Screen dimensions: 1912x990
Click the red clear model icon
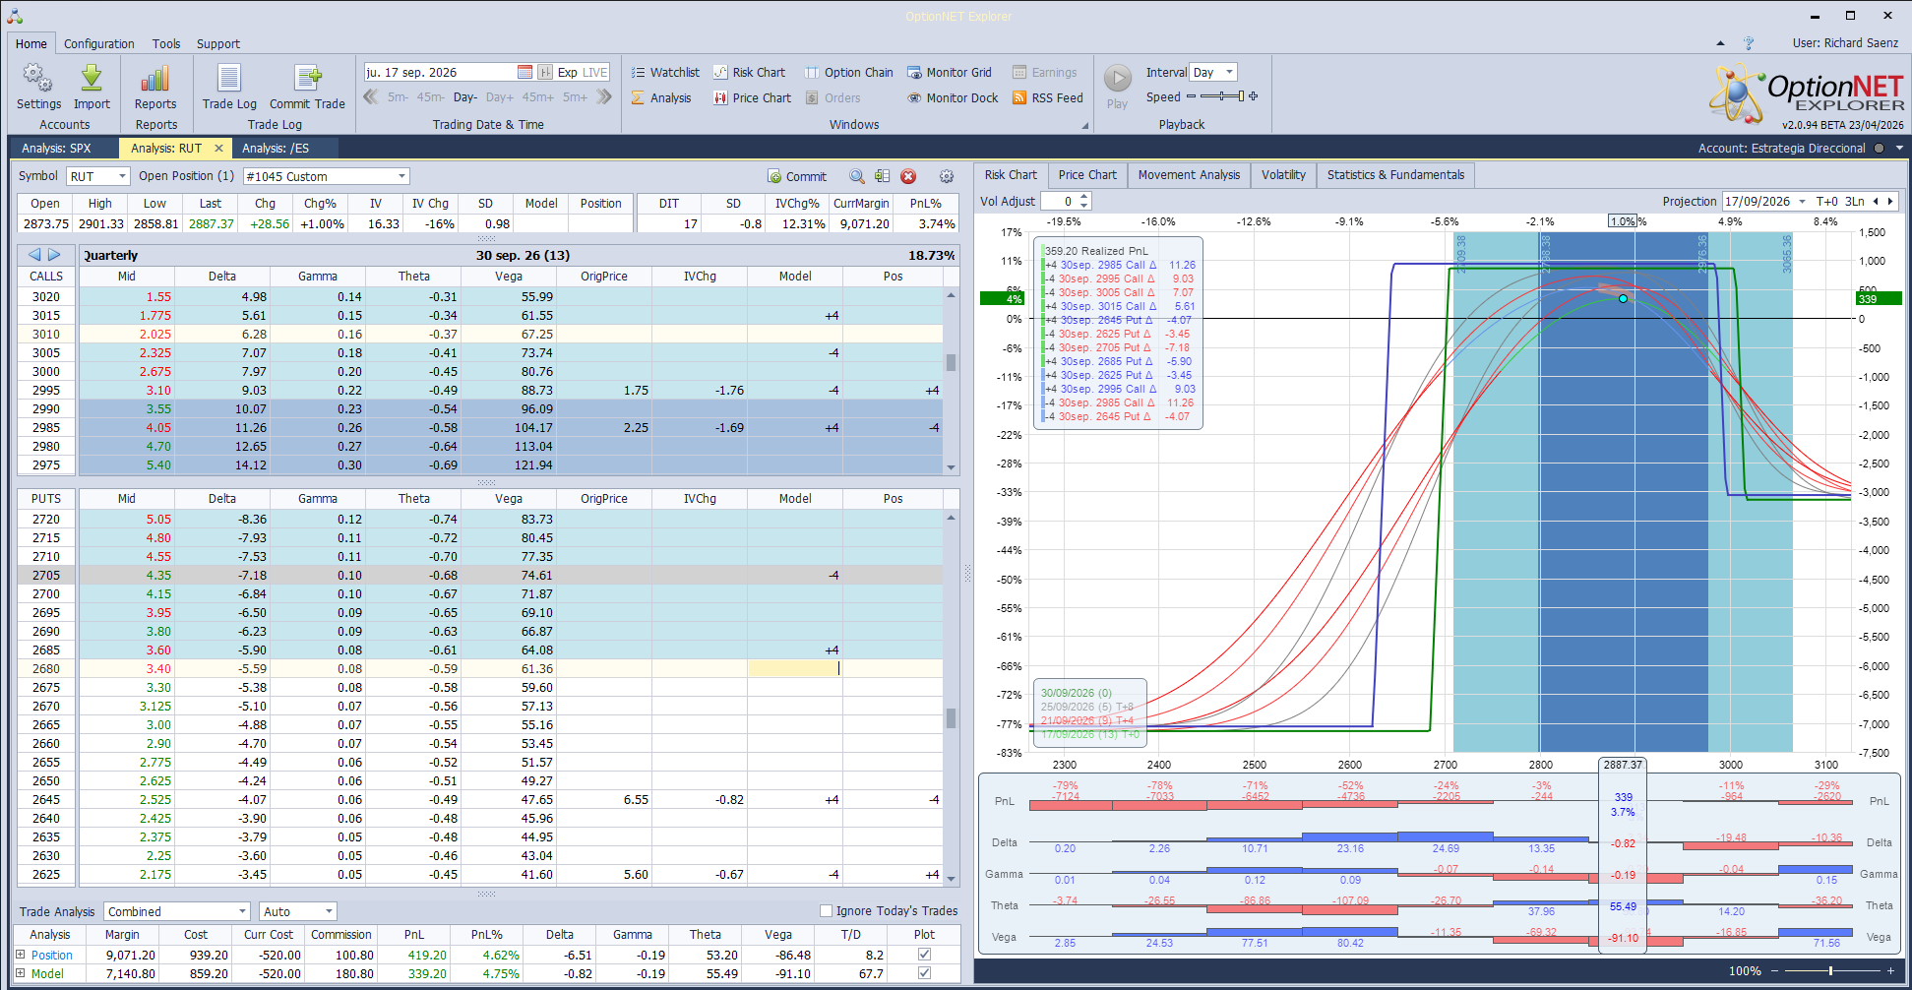click(x=908, y=176)
